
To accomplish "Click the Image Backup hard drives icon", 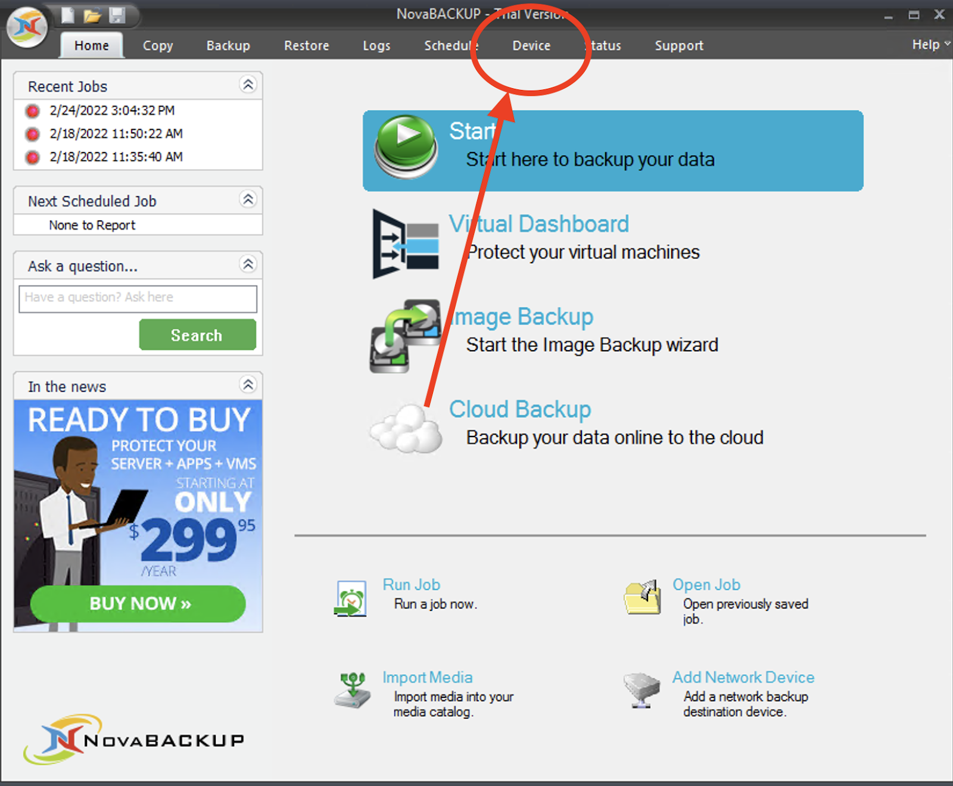I will point(405,336).
